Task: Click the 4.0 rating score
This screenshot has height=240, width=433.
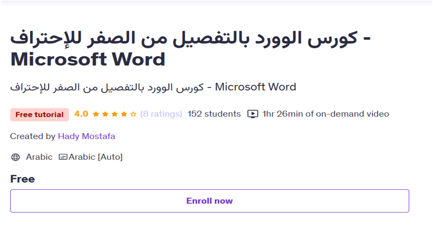Action: (81, 114)
